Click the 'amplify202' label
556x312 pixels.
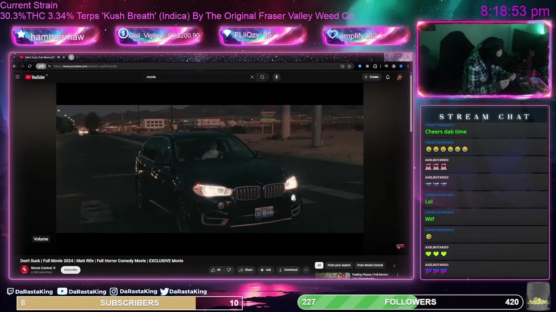point(358,36)
